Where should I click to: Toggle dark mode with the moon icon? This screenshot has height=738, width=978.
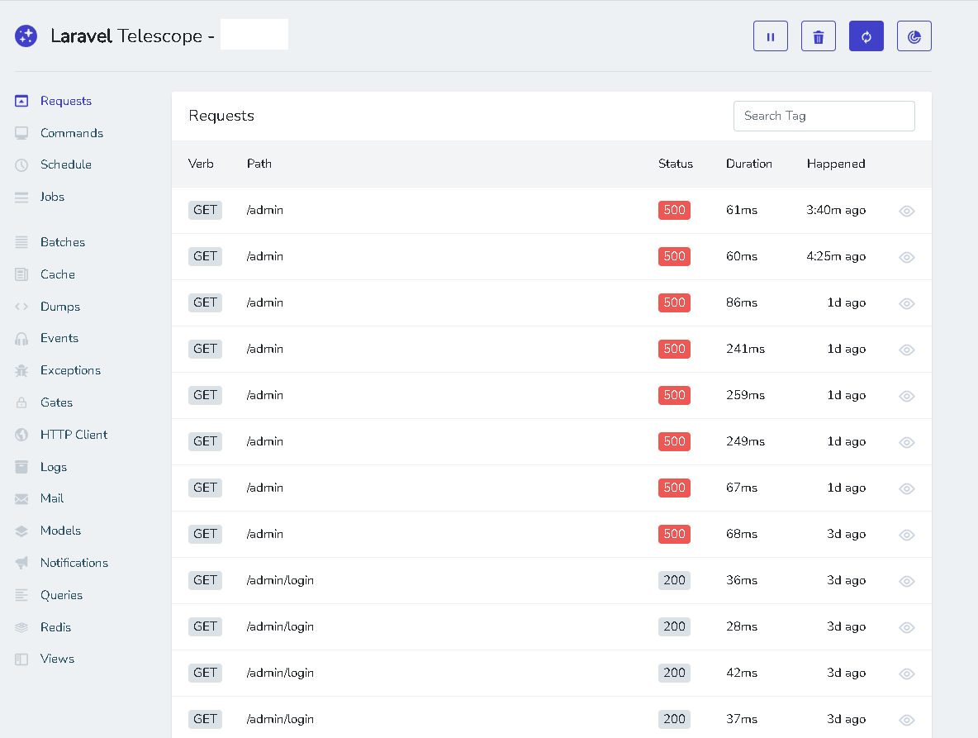pyautogui.click(x=914, y=36)
